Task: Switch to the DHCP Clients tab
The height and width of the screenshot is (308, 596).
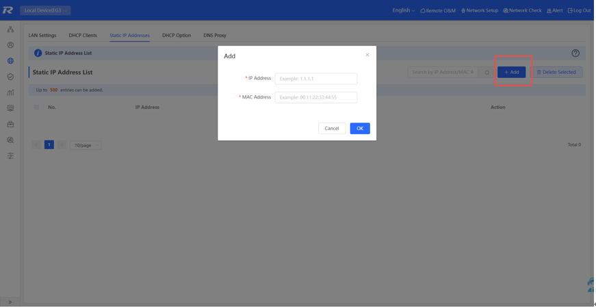Action: point(83,36)
